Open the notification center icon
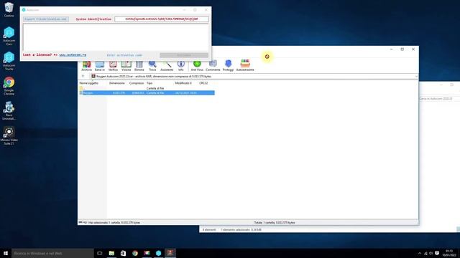 (437, 253)
